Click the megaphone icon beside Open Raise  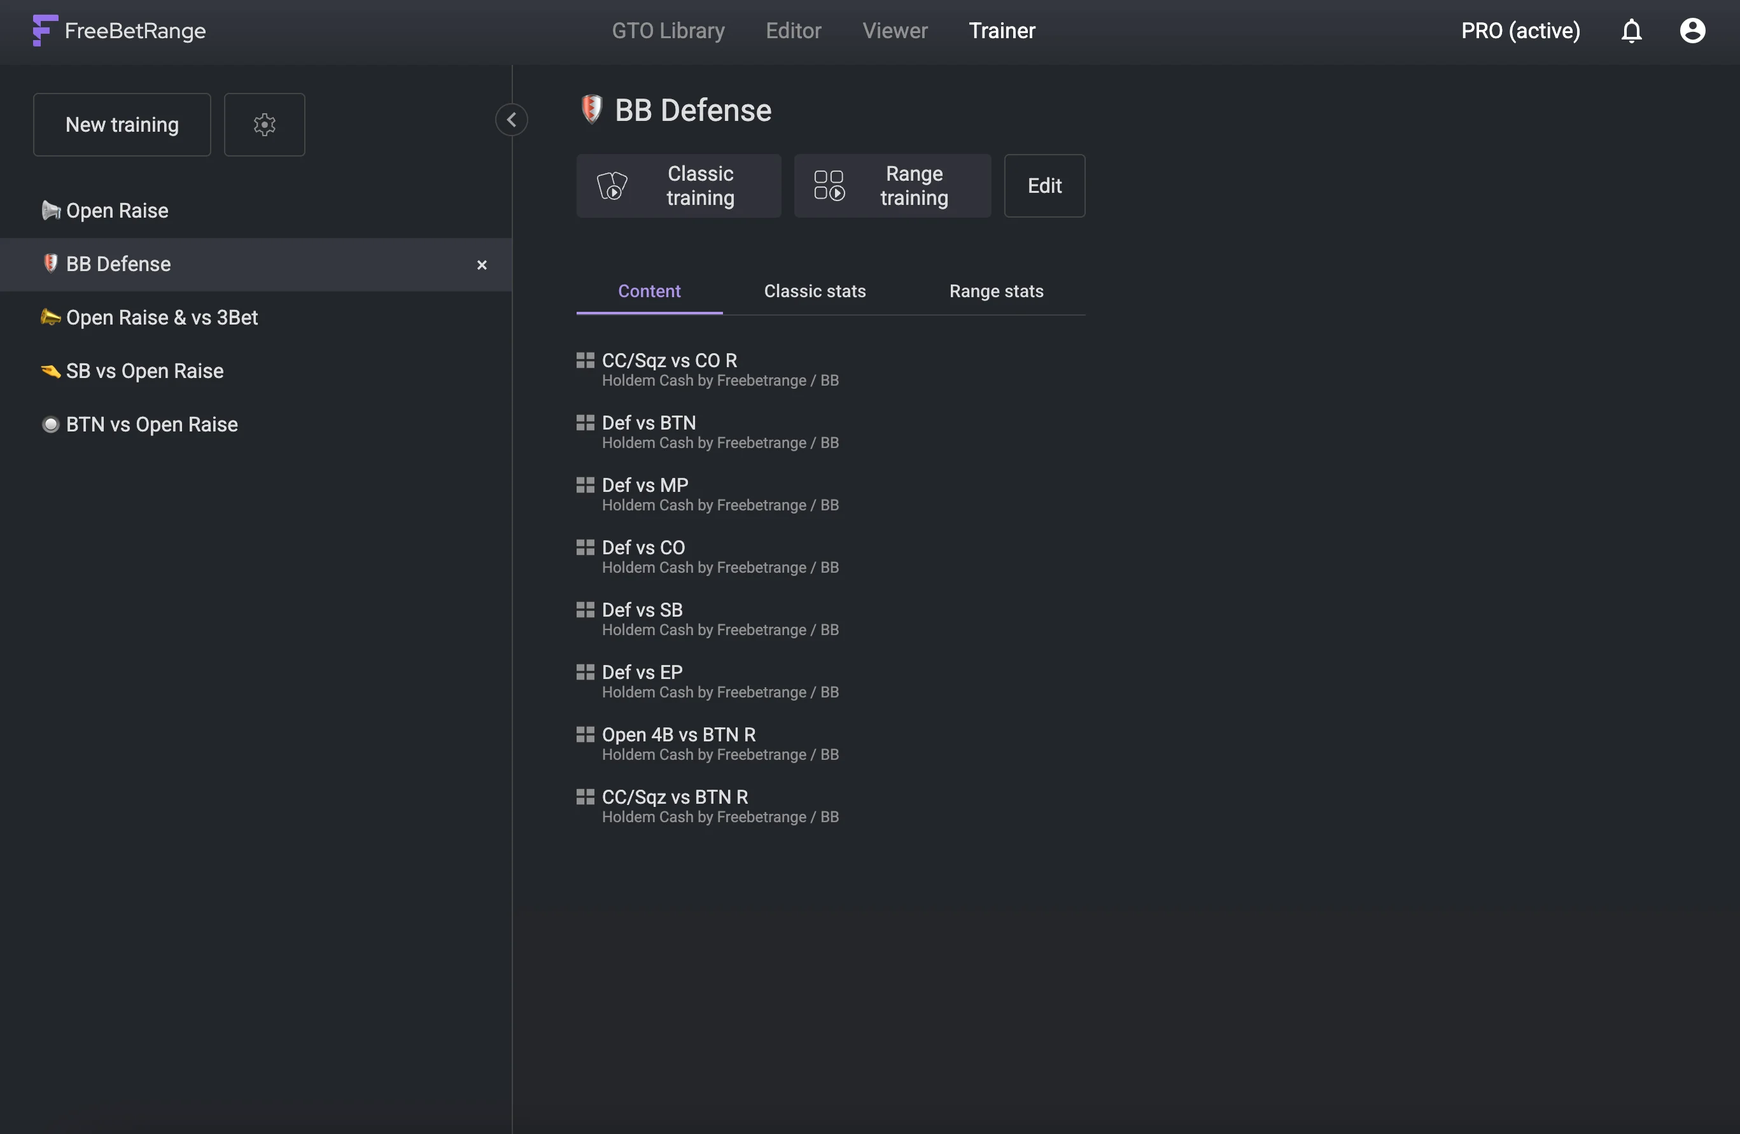50,211
